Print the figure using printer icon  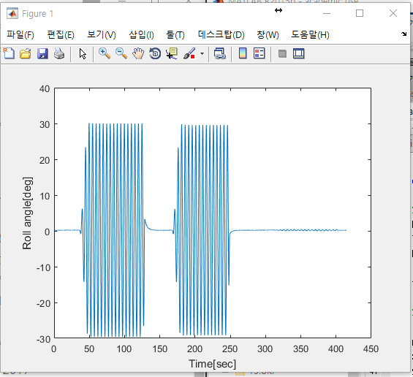click(x=59, y=53)
